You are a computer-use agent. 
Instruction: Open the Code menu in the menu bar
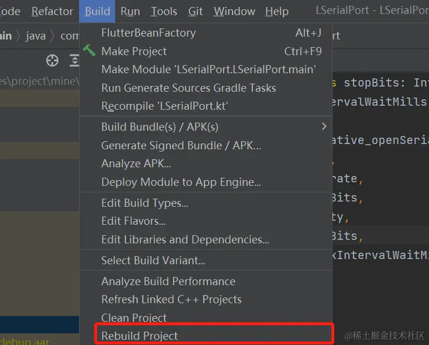(10, 11)
